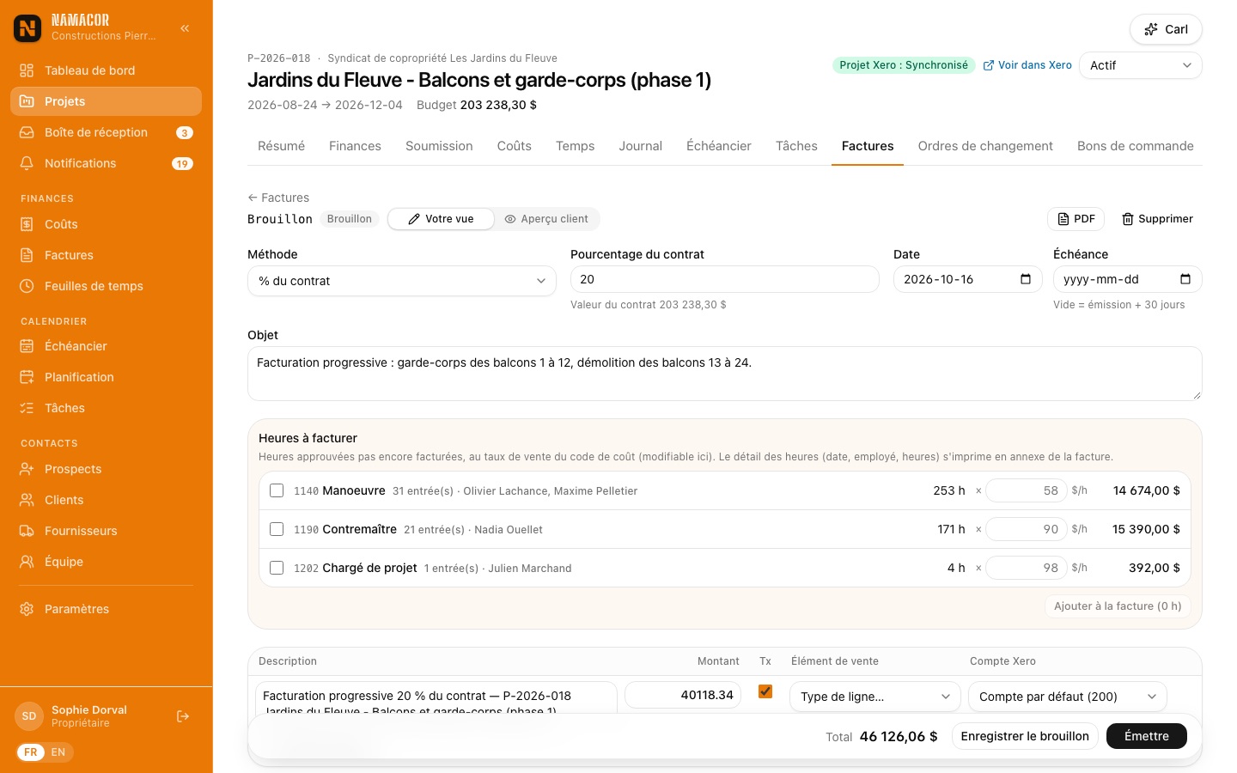This screenshot has width=1237, height=773.
Task: Open Paramètres settings
Action: pos(106,609)
